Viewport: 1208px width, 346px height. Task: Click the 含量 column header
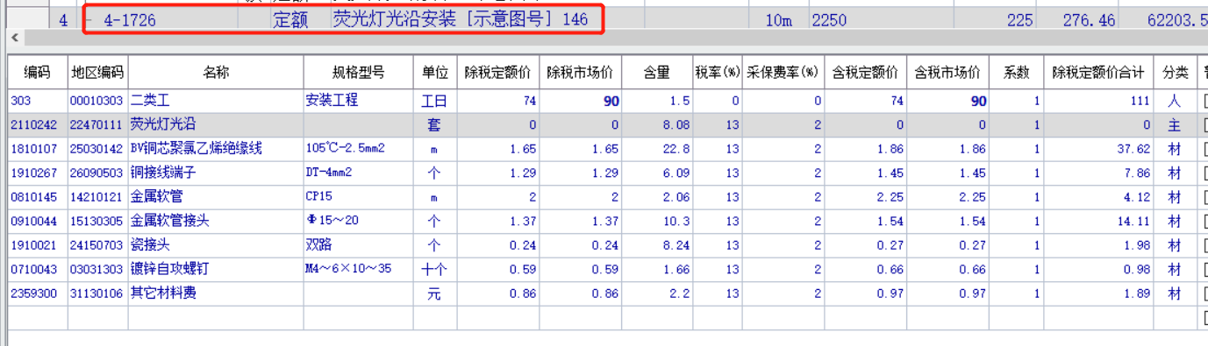pyautogui.click(x=656, y=72)
